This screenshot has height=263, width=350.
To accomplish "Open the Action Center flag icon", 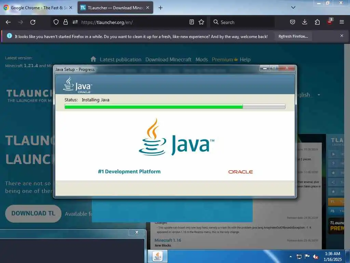I will click(307, 256).
